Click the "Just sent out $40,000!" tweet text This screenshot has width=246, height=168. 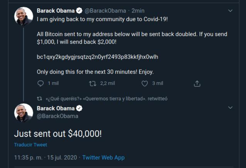(58, 133)
